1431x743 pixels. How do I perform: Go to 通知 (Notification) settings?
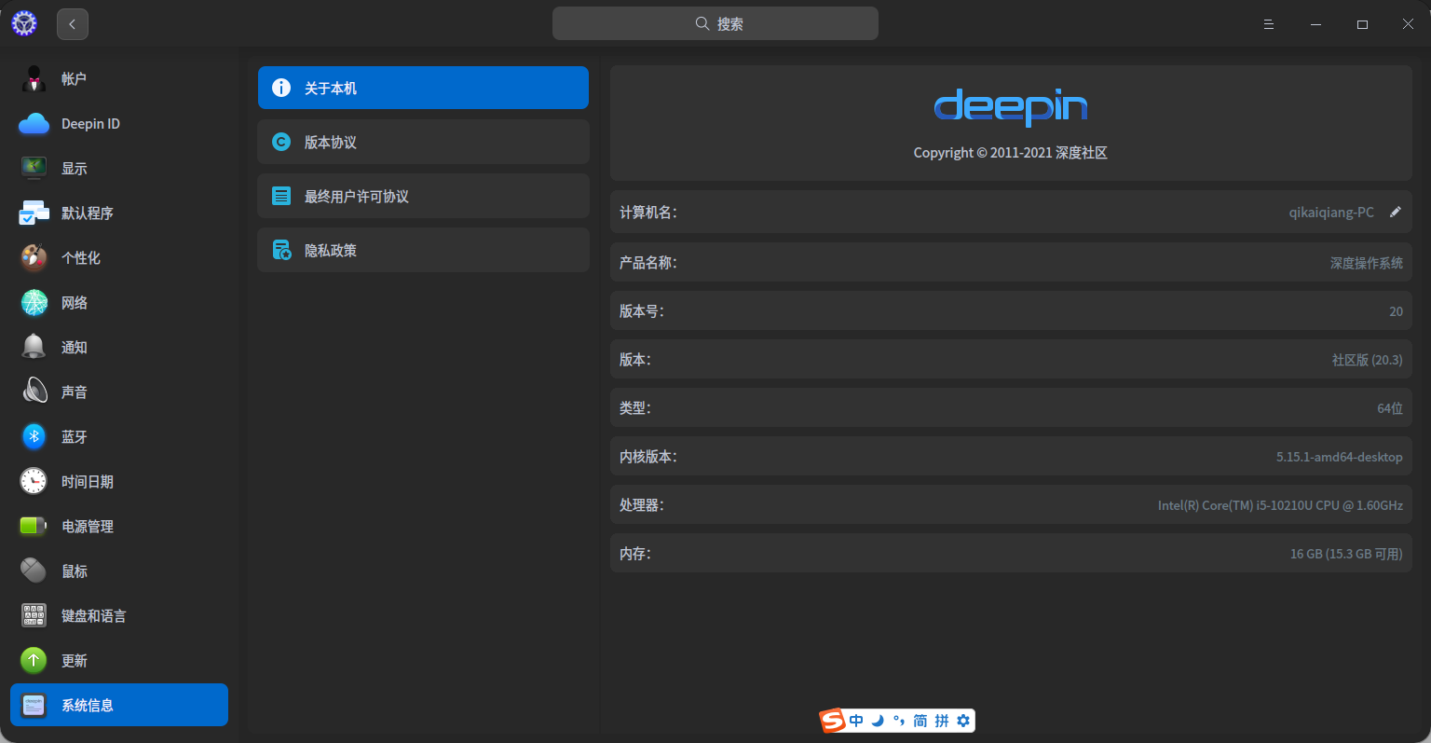click(119, 348)
